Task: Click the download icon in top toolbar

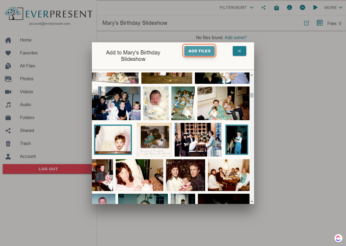Action: (x=277, y=8)
